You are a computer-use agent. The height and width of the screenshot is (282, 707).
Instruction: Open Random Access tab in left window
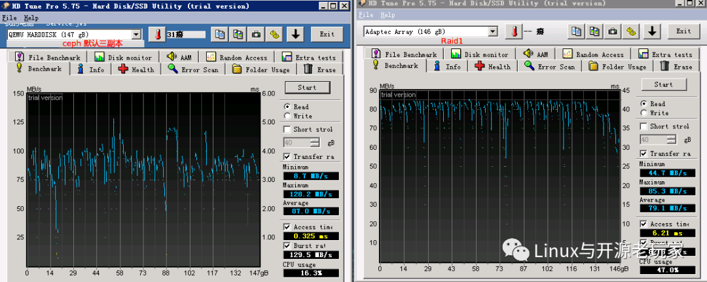pyautogui.click(x=237, y=57)
